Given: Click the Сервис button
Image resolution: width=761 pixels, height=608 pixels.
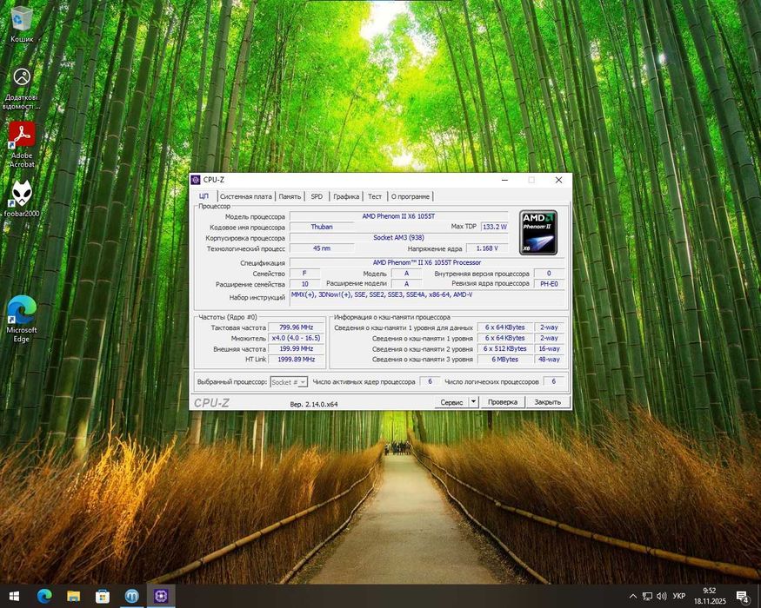Looking at the screenshot, I should 451,402.
